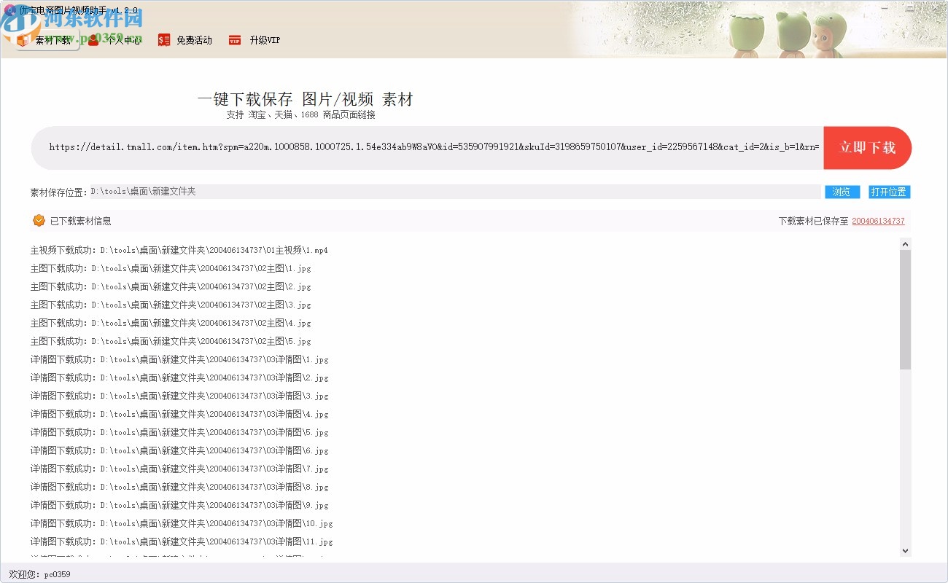The width and height of the screenshot is (948, 583).
Task: Click the 欢迎您: pc0359 status text
Action: click(39, 574)
